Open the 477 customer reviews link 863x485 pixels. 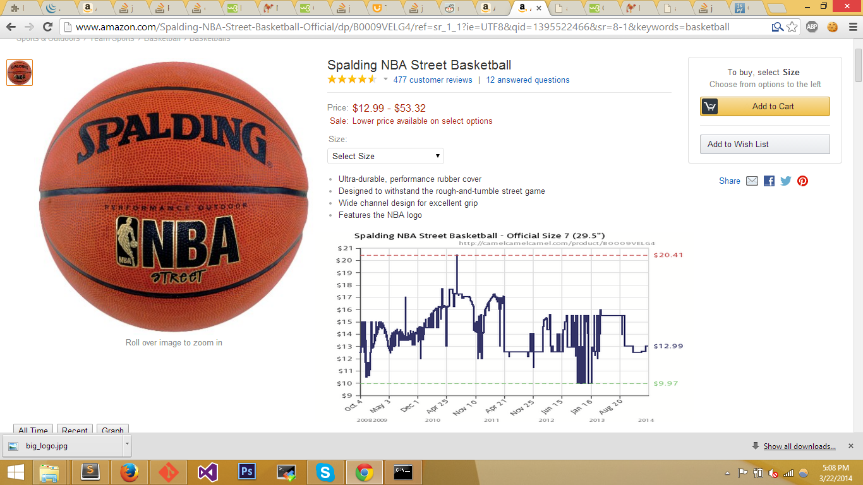(x=433, y=80)
